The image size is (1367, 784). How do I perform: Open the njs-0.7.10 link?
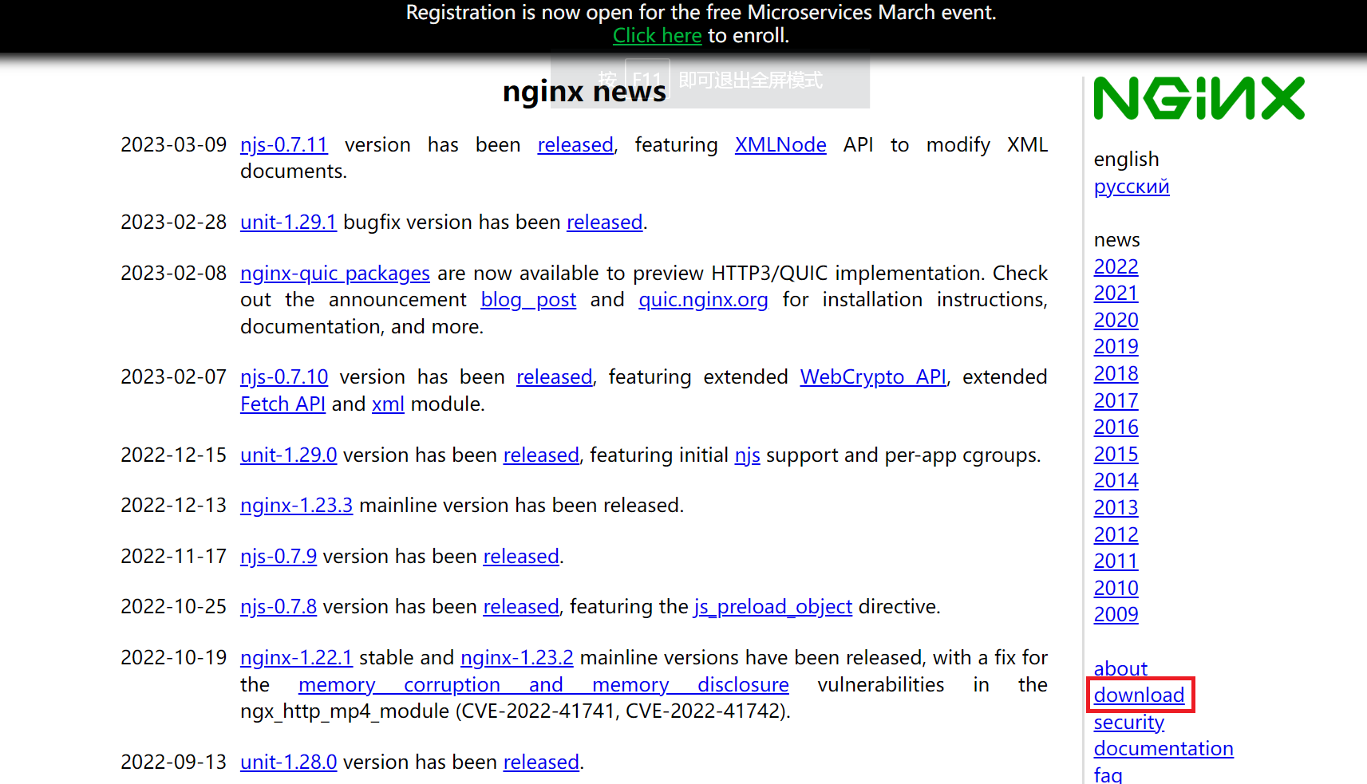pos(284,377)
